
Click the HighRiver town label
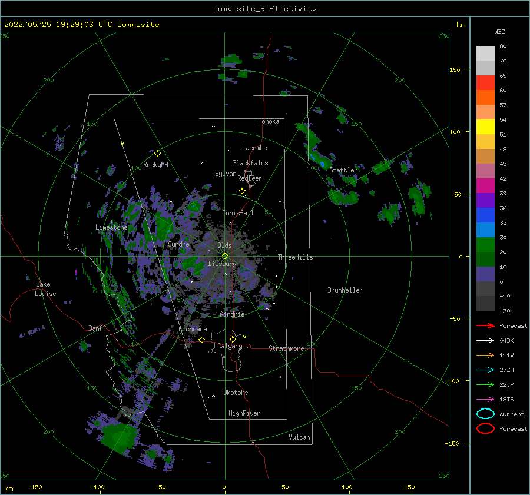pos(244,413)
